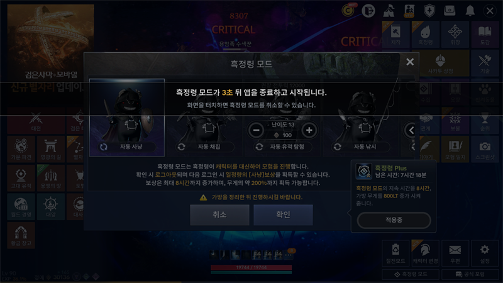Click the 확인 confirm button
The height and width of the screenshot is (283, 503).
[x=284, y=214]
